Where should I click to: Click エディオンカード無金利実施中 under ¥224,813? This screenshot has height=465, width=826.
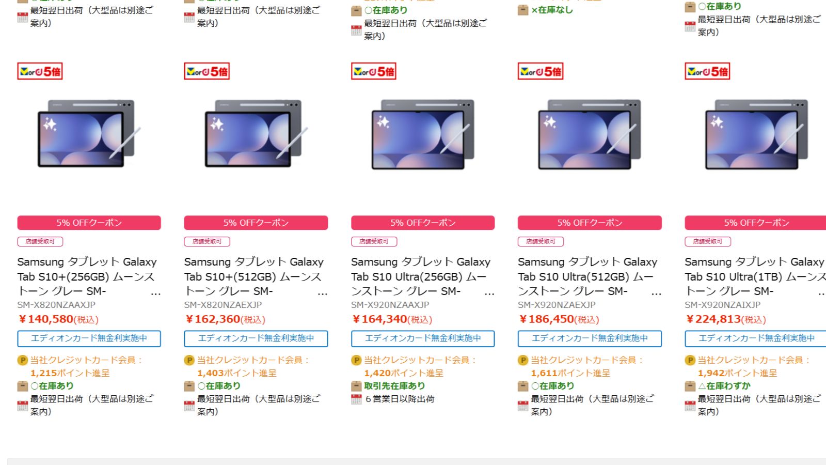(x=756, y=338)
